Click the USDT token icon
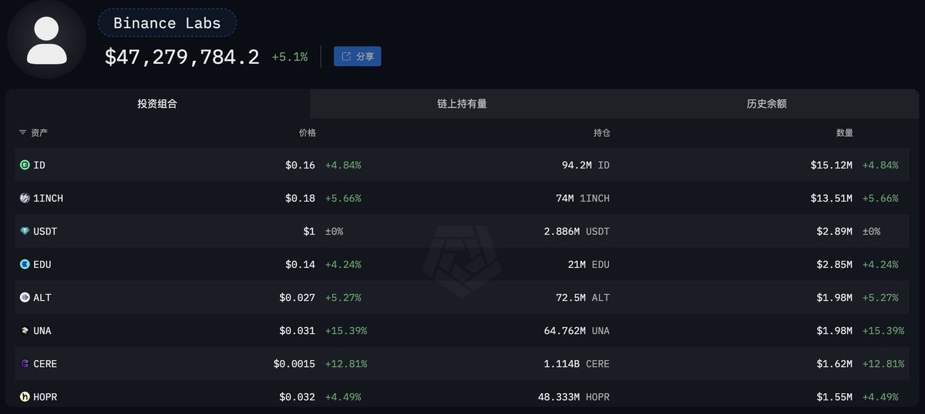Viewport: 925px width, 414px height. coord(25,231)
